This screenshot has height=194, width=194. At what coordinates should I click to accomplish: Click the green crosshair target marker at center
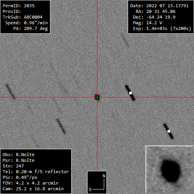(x=97, y=97)
